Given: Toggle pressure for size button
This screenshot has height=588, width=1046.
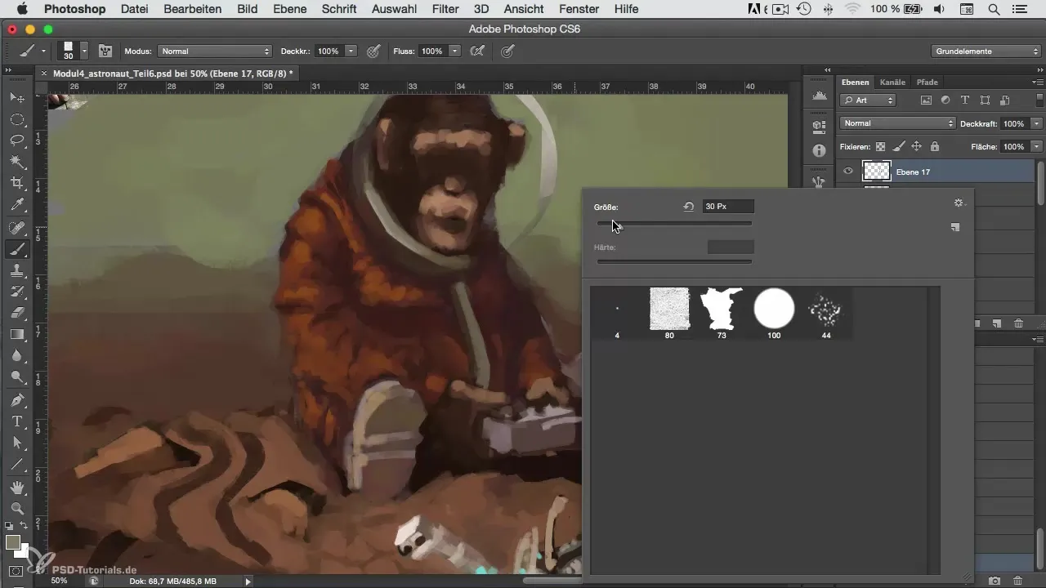Looking at the screenshot, I should (x=507, y=51).
